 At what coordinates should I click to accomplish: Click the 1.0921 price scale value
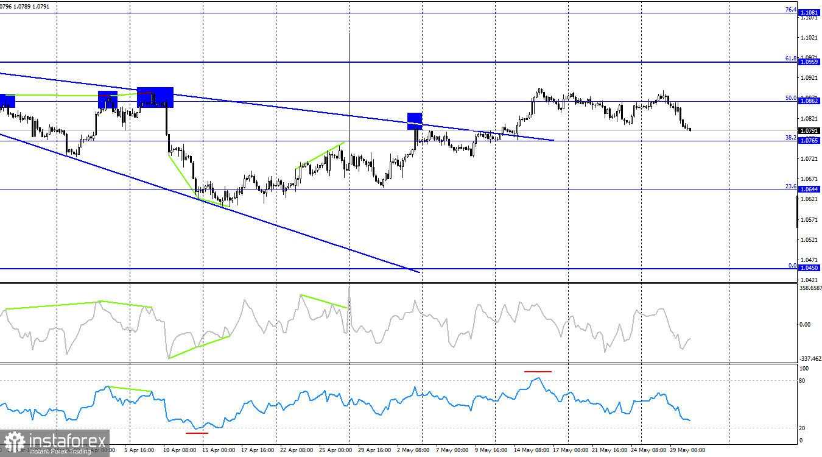pyautogui.click(x=810, y=78)
